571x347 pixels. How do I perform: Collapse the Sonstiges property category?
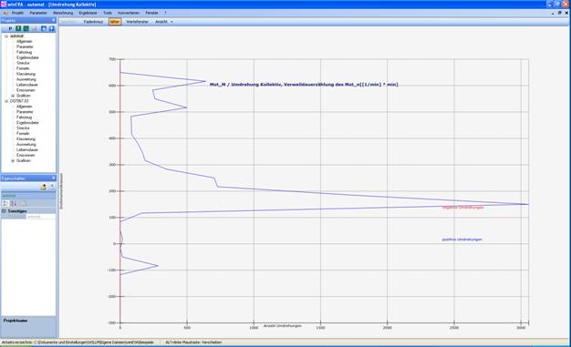tap(4, 211)
